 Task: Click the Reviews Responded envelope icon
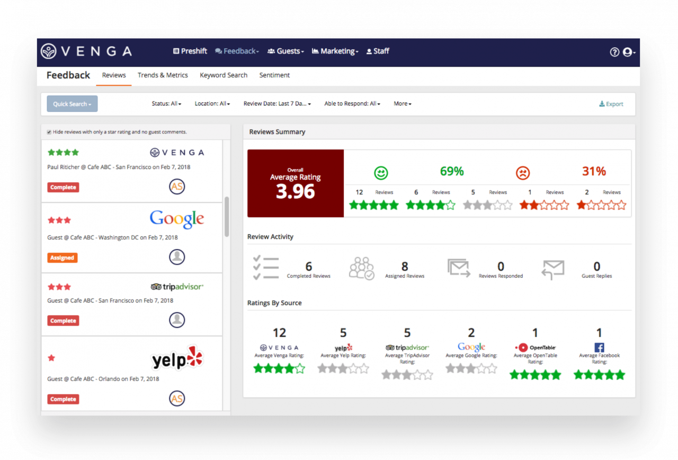[x=459, y=268]
